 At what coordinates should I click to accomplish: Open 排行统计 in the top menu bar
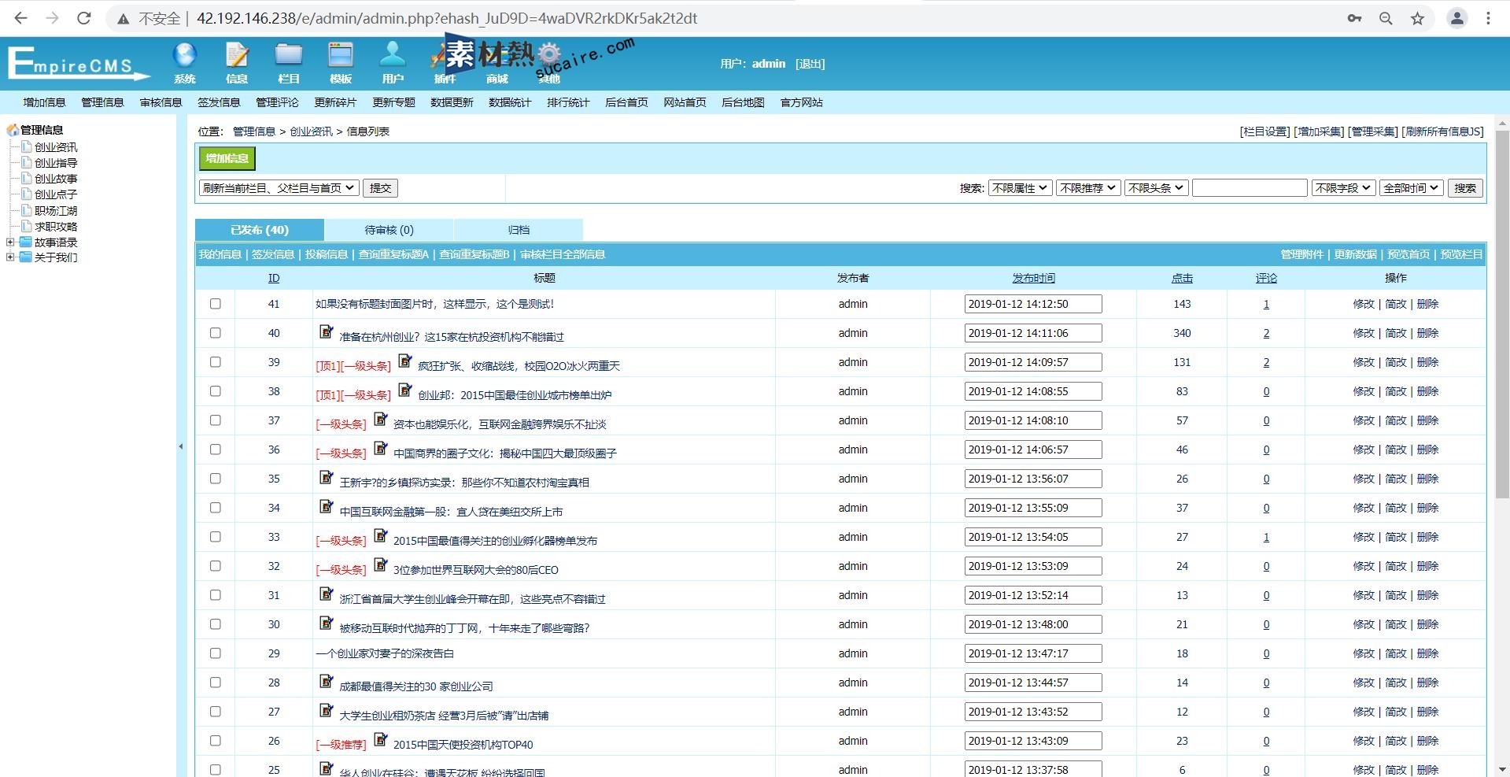[x=568, y=102]
